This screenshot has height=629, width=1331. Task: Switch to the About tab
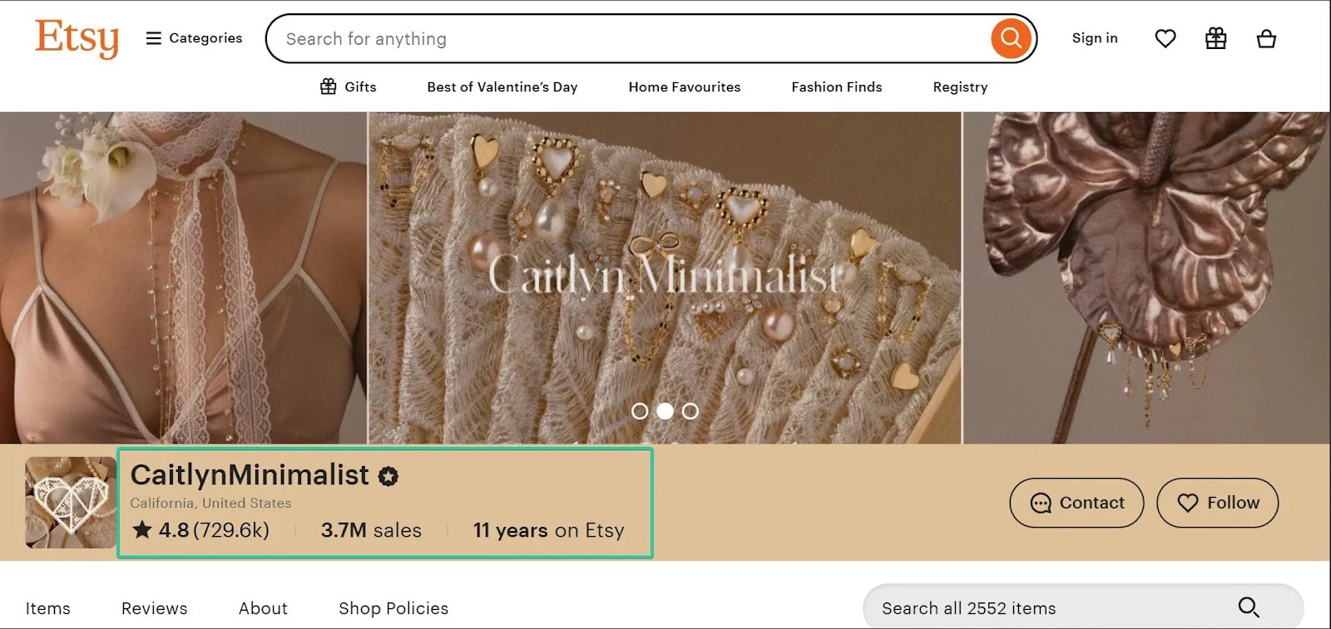pos(263,608)
